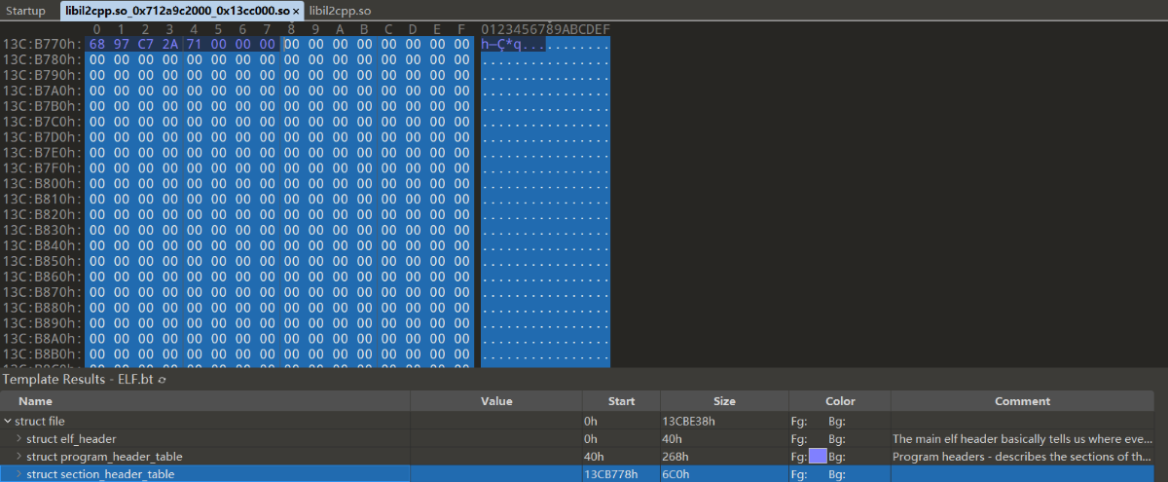Click the Size column header
This screenshot has height=482, width=1168.
tap(724, 401)
